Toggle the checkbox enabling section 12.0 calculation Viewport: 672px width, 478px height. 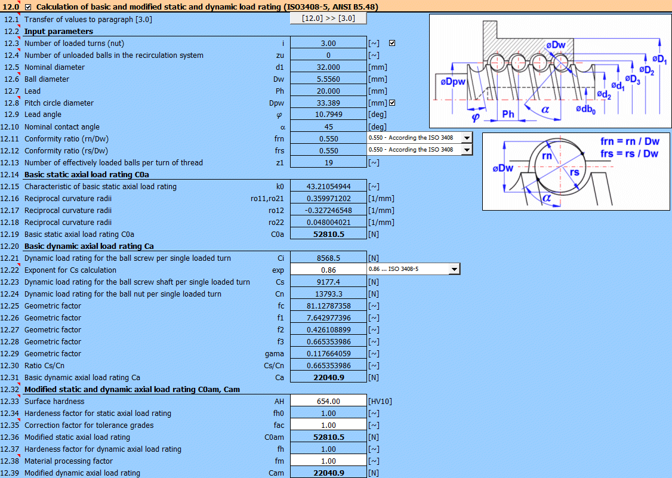pos(27,7)
